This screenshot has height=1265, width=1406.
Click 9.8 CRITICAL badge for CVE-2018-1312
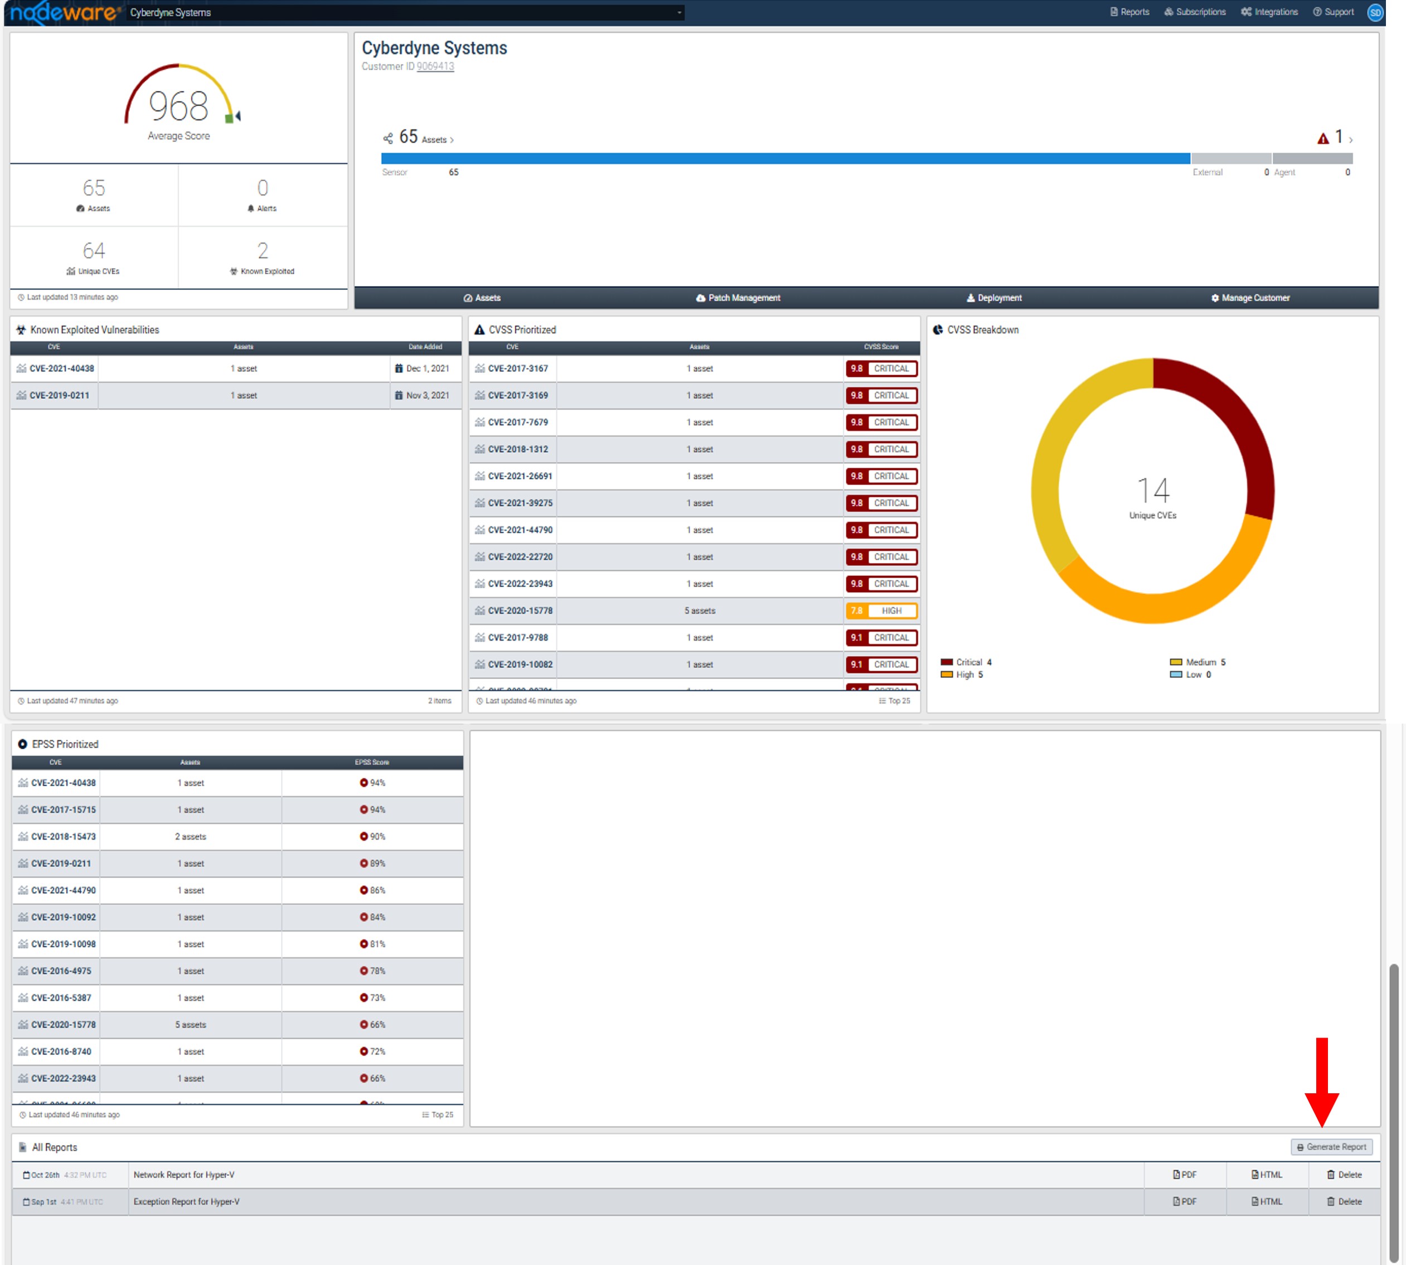point(881,450)
